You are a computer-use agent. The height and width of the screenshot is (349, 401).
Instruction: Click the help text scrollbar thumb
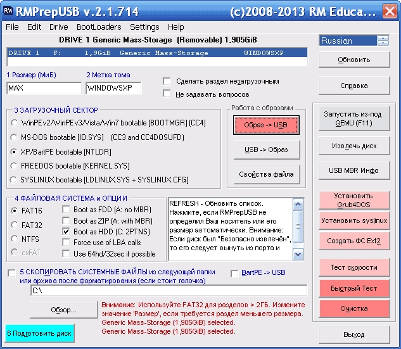(x=298, y=226)
